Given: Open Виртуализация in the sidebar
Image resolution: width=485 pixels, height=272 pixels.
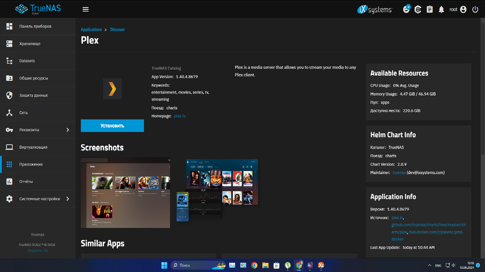Looking at the screenshot, I should [x=38, y=147].
